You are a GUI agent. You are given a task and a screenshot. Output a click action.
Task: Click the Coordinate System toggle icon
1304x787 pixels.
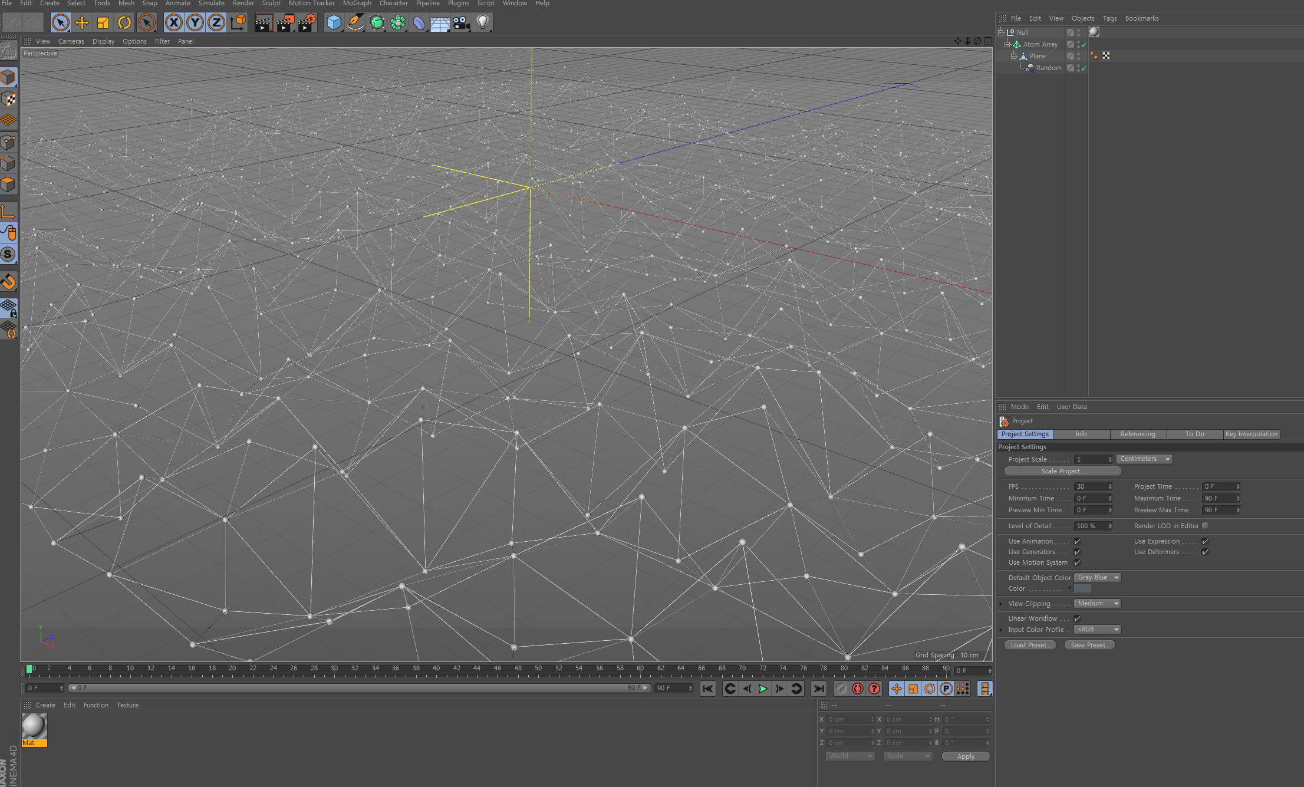click(238, 23)
